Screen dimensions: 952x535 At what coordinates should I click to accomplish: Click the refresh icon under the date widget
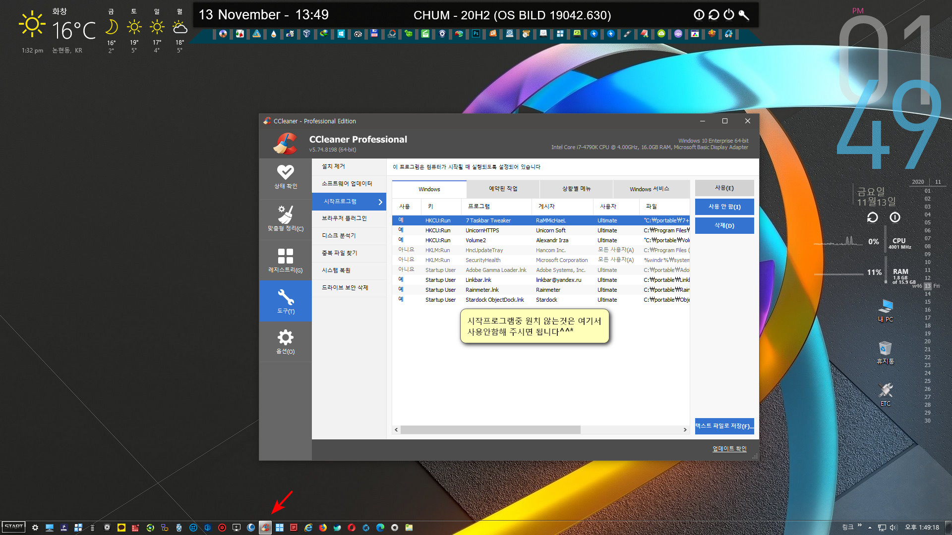point(872,217)
